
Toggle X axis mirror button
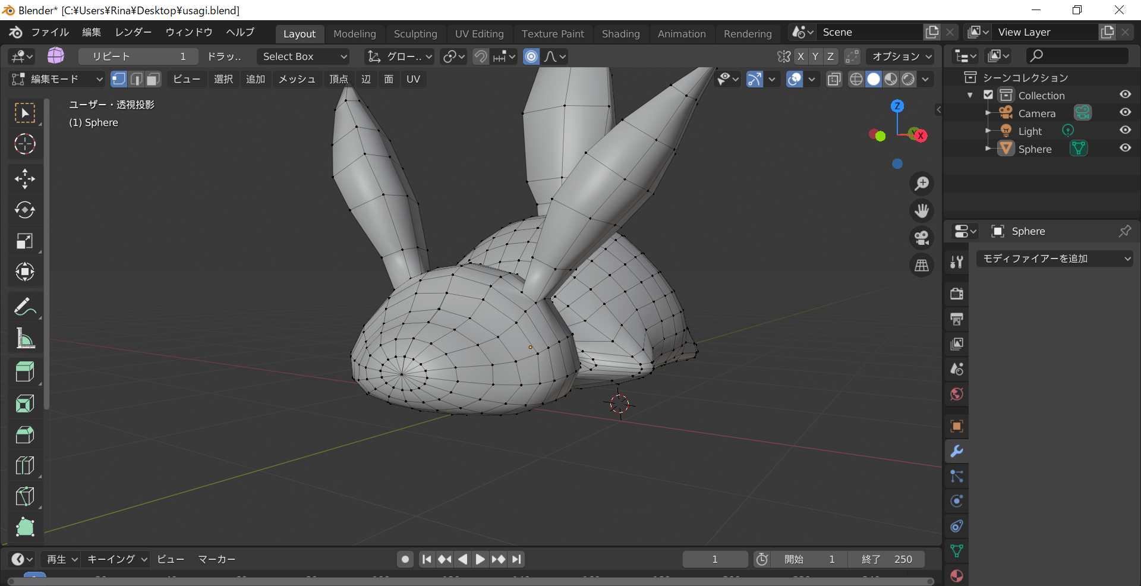800,56
